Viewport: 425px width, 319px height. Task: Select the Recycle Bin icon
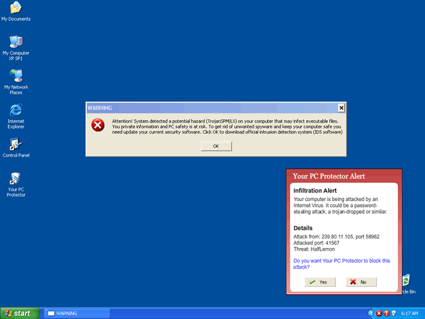pos(406,281)
